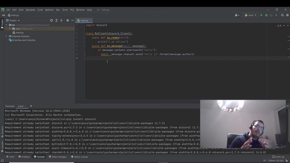
Task: Click the Run with Coverage icon
Action: [271, 15]
